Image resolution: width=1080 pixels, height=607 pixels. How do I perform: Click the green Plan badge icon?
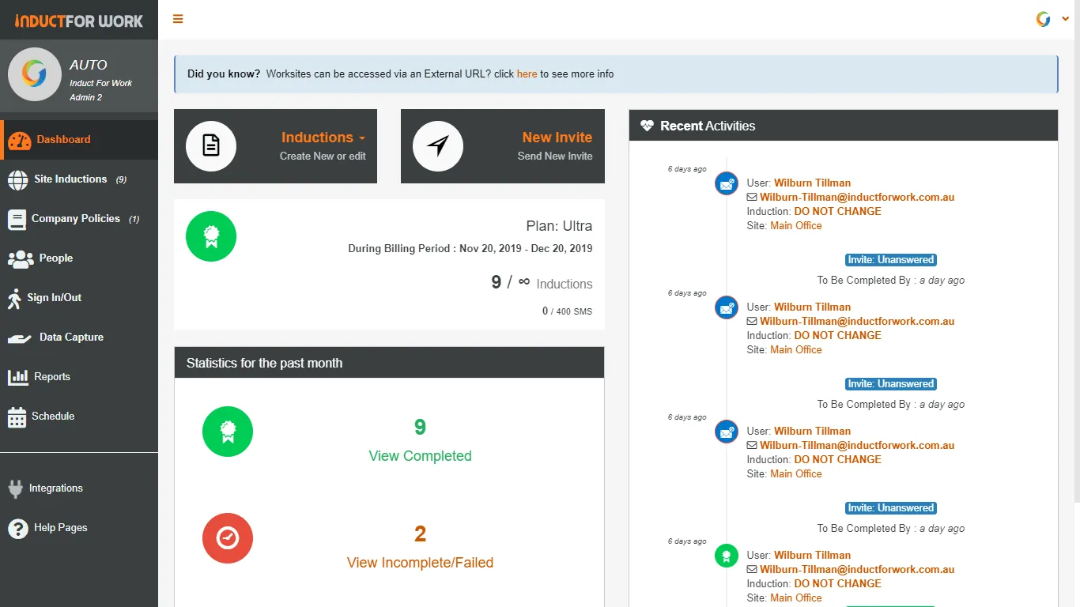211,236
